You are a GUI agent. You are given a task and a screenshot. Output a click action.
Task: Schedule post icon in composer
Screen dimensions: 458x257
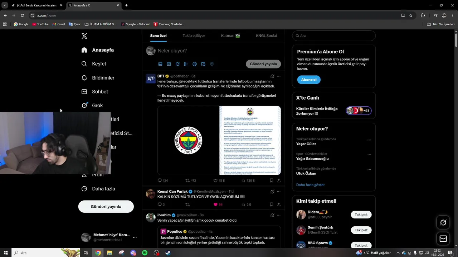pyautogui.click(x=203, y=64)
